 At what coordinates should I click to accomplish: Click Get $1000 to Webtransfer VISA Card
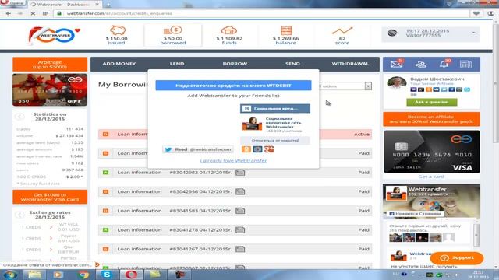pos(50,197)
